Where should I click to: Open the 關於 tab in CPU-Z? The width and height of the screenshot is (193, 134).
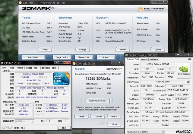click(54, 68)
